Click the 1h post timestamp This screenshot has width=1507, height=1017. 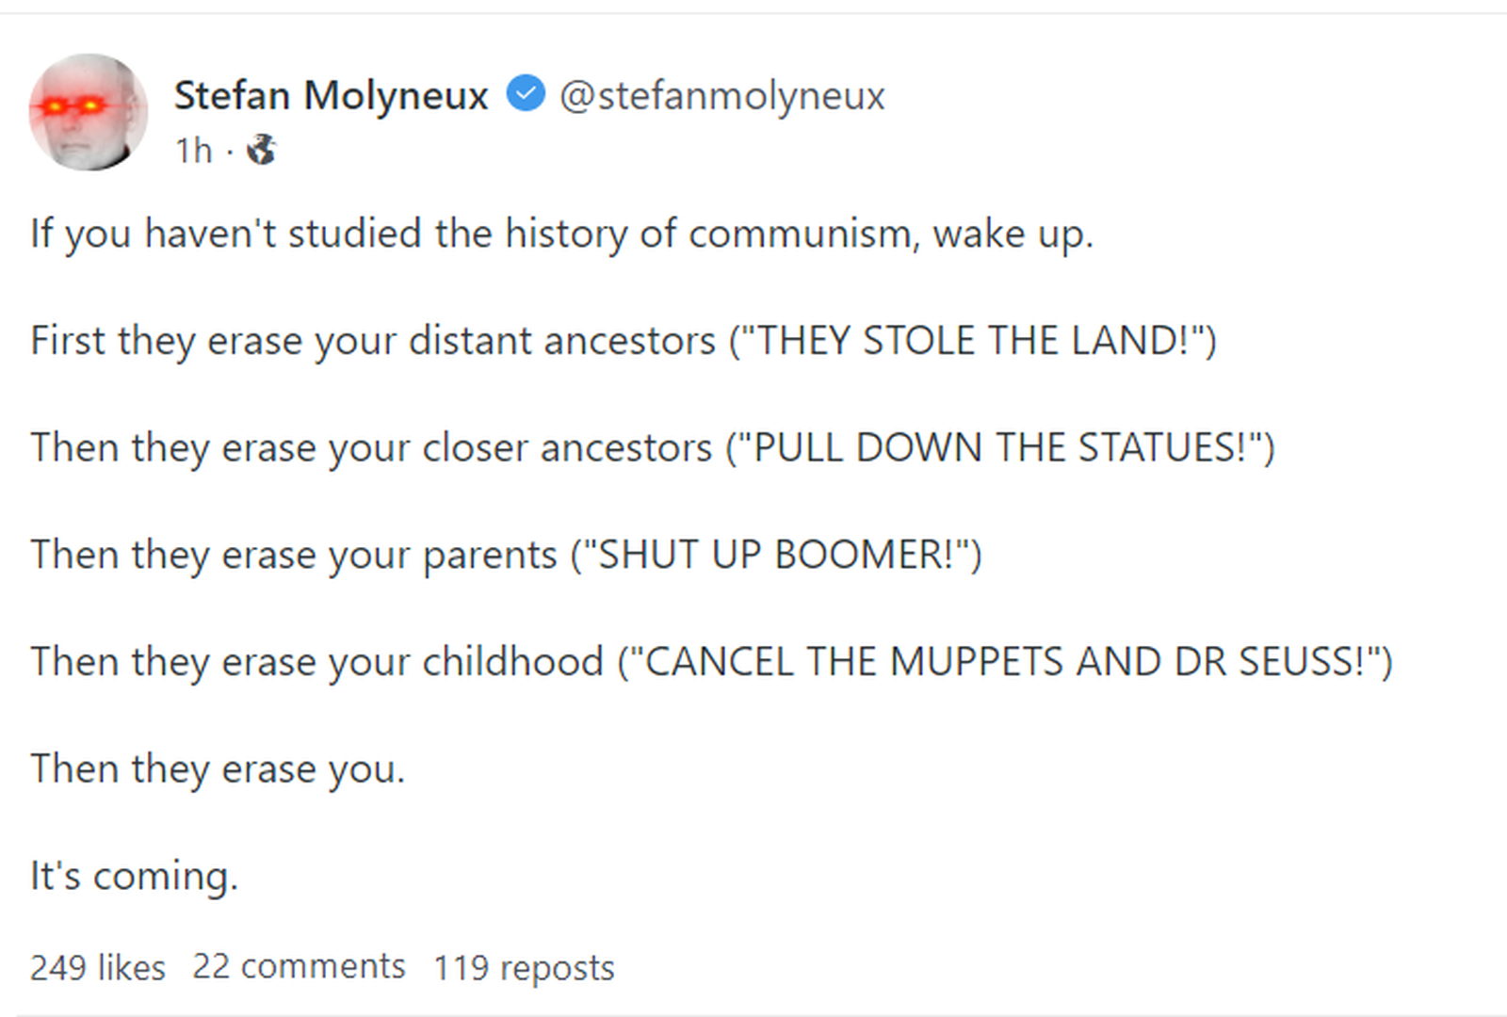[194, 151]
